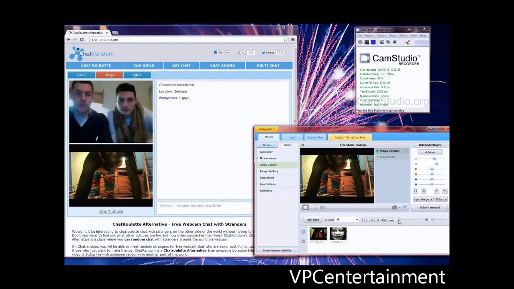Collapse the Valgte effekter panel

[x=406, y=151]
